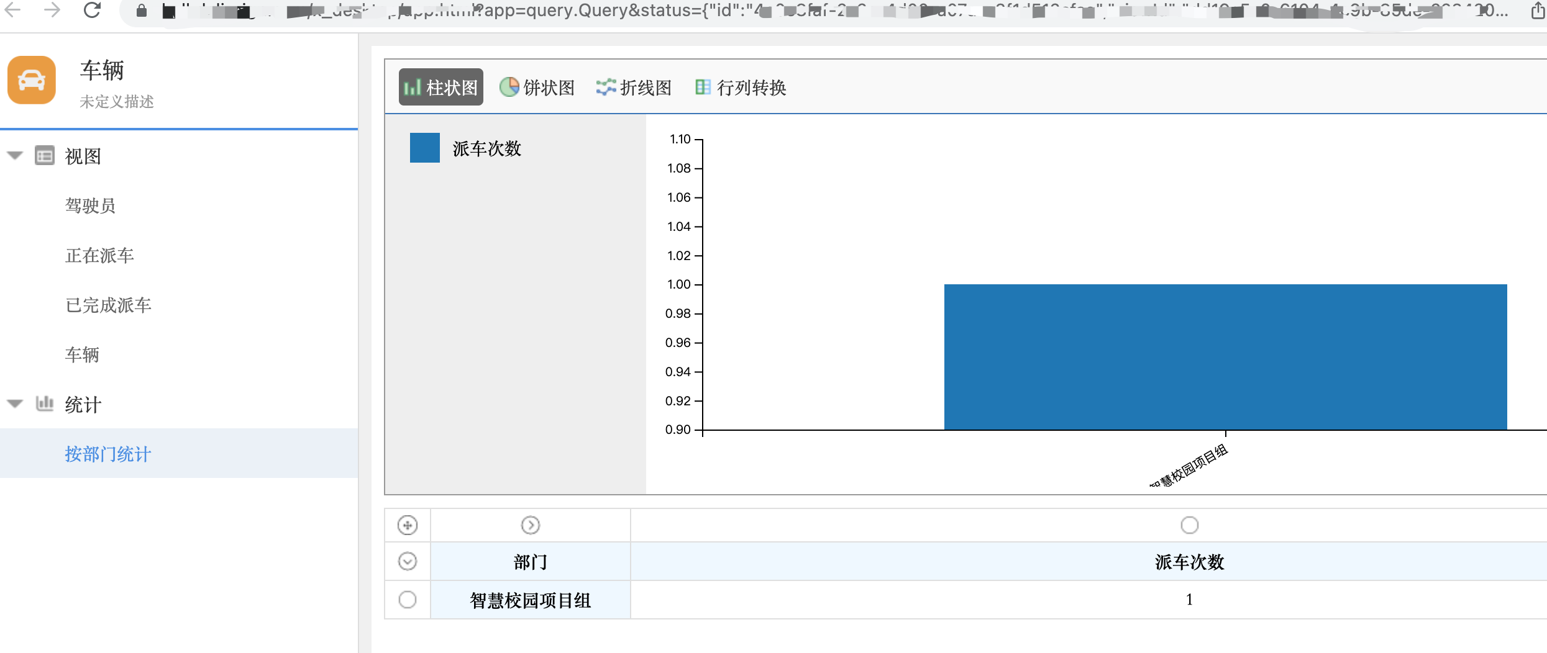Click the browser forward arrow
This screenshot has height=653, width=1547.
pos(53,10)
